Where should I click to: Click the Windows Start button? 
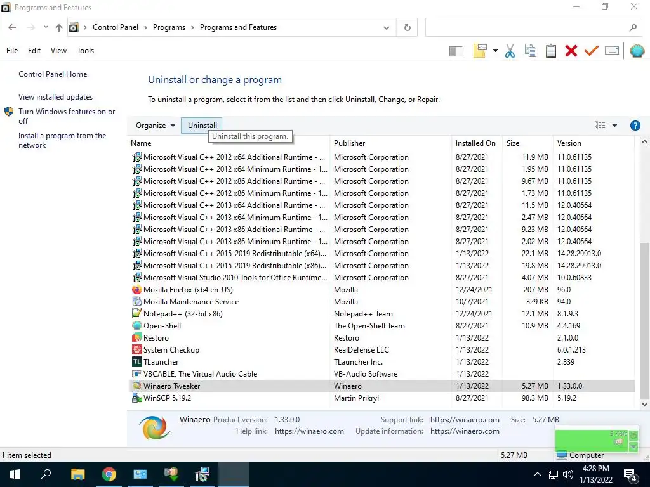15,474
